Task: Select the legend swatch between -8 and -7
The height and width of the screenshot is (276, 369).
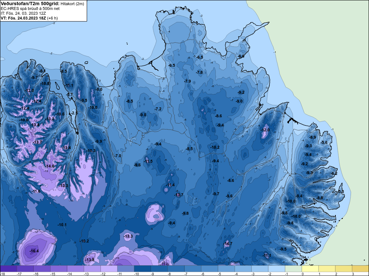Action: (x=176, y=269)
